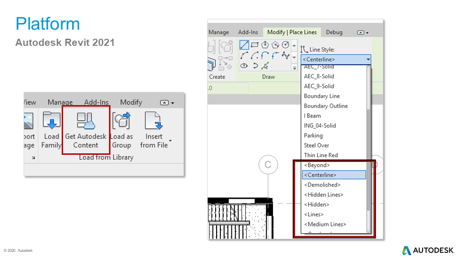Switch to the Add-Ins tab beside Debug
The width and height of the screenshot is (459, 258).
[x=248, y=32]
